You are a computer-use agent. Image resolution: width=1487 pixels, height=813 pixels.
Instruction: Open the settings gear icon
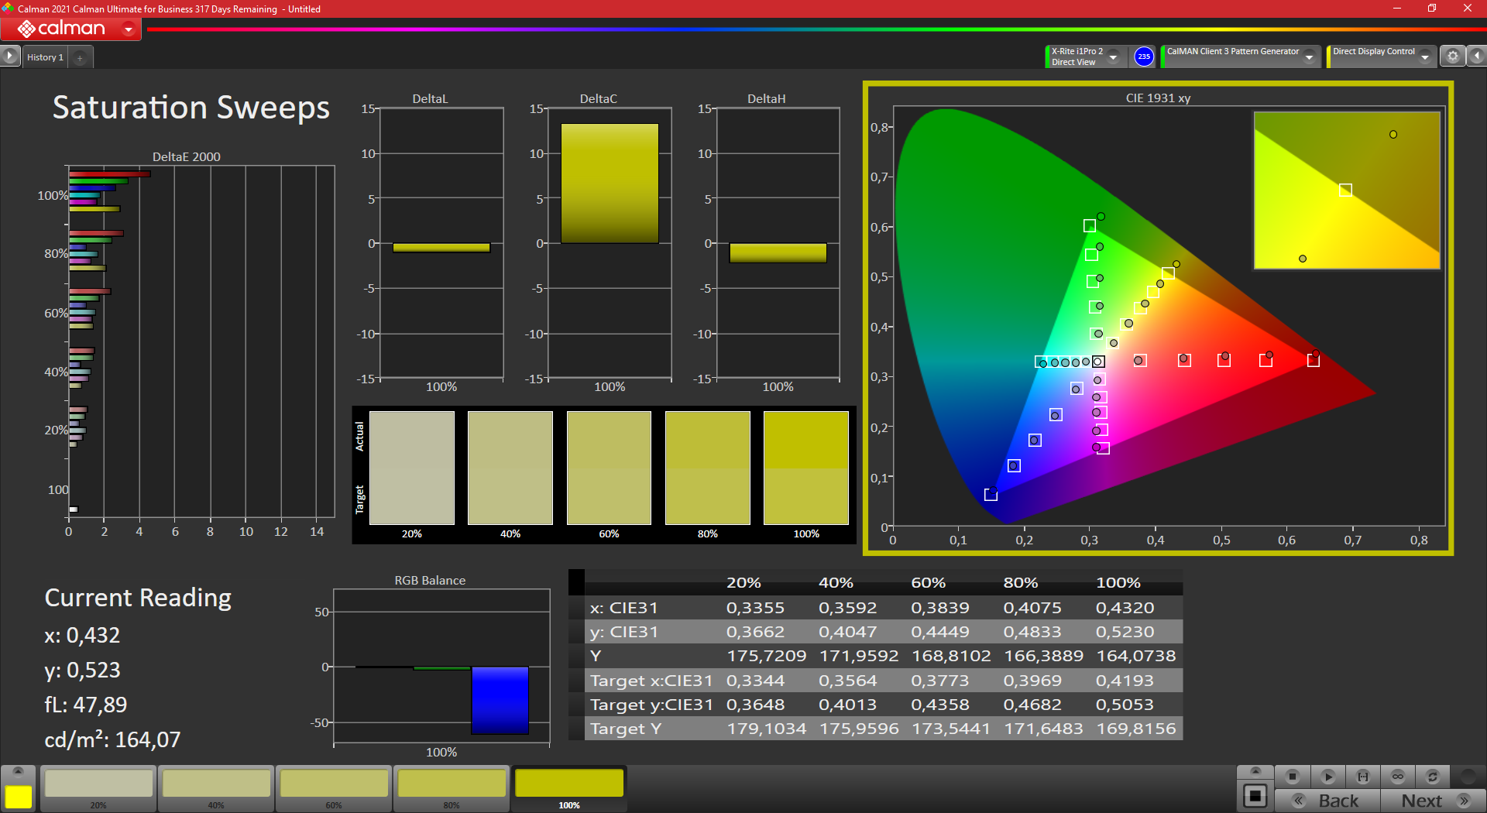(1453, 56)
